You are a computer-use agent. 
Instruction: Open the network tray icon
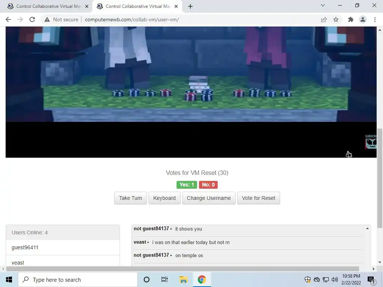[x=326, y=280]
